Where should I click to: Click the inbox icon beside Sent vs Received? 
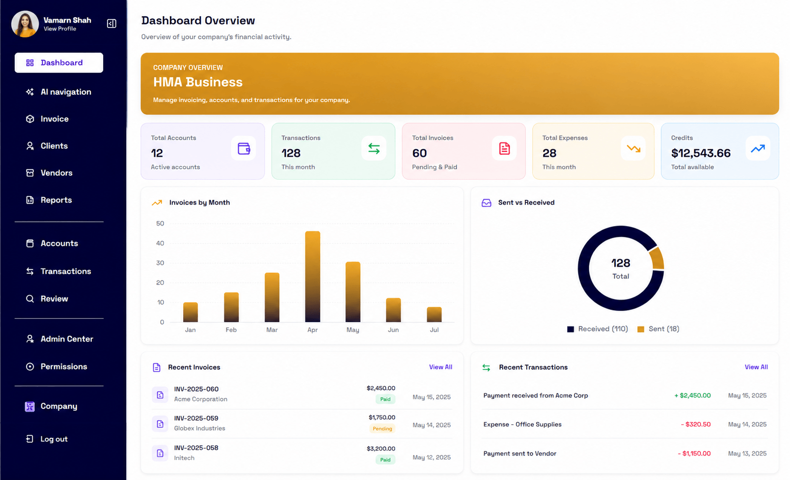pos(487,202)
